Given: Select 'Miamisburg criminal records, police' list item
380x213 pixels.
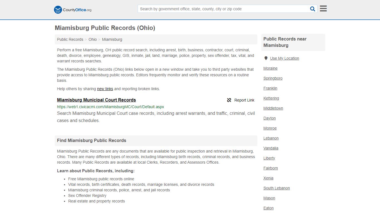Looking at the screenshot, I should point(119,190).
